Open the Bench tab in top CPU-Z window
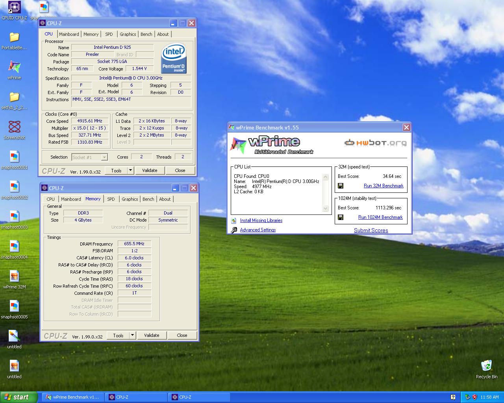 [x=146, y=34]
